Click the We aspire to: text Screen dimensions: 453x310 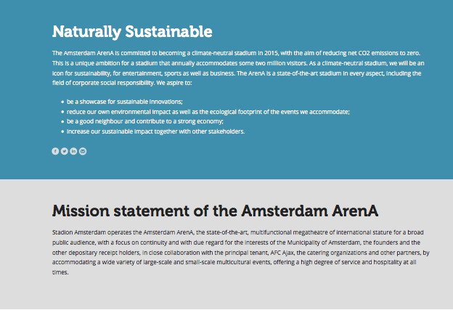pos(174,83)
